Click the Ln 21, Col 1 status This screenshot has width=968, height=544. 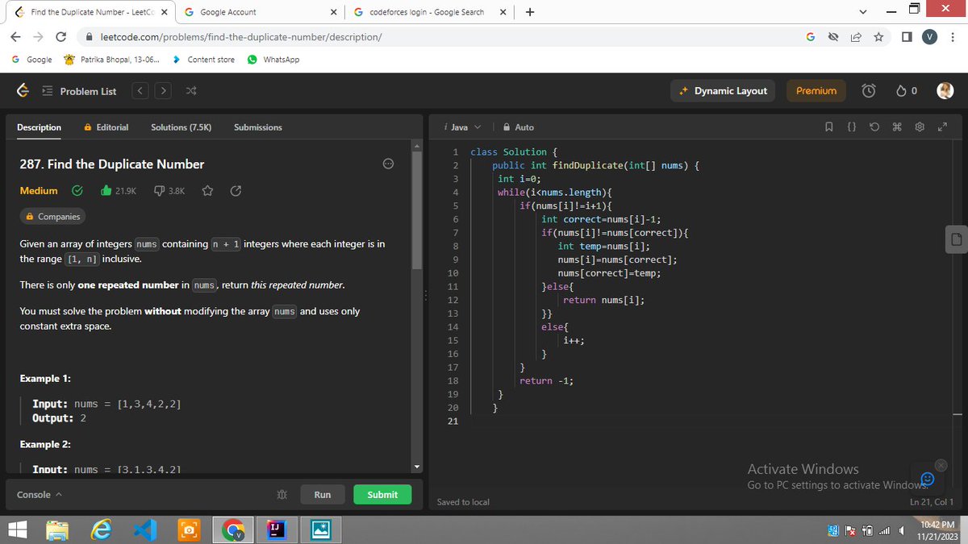tap(931, 502)
